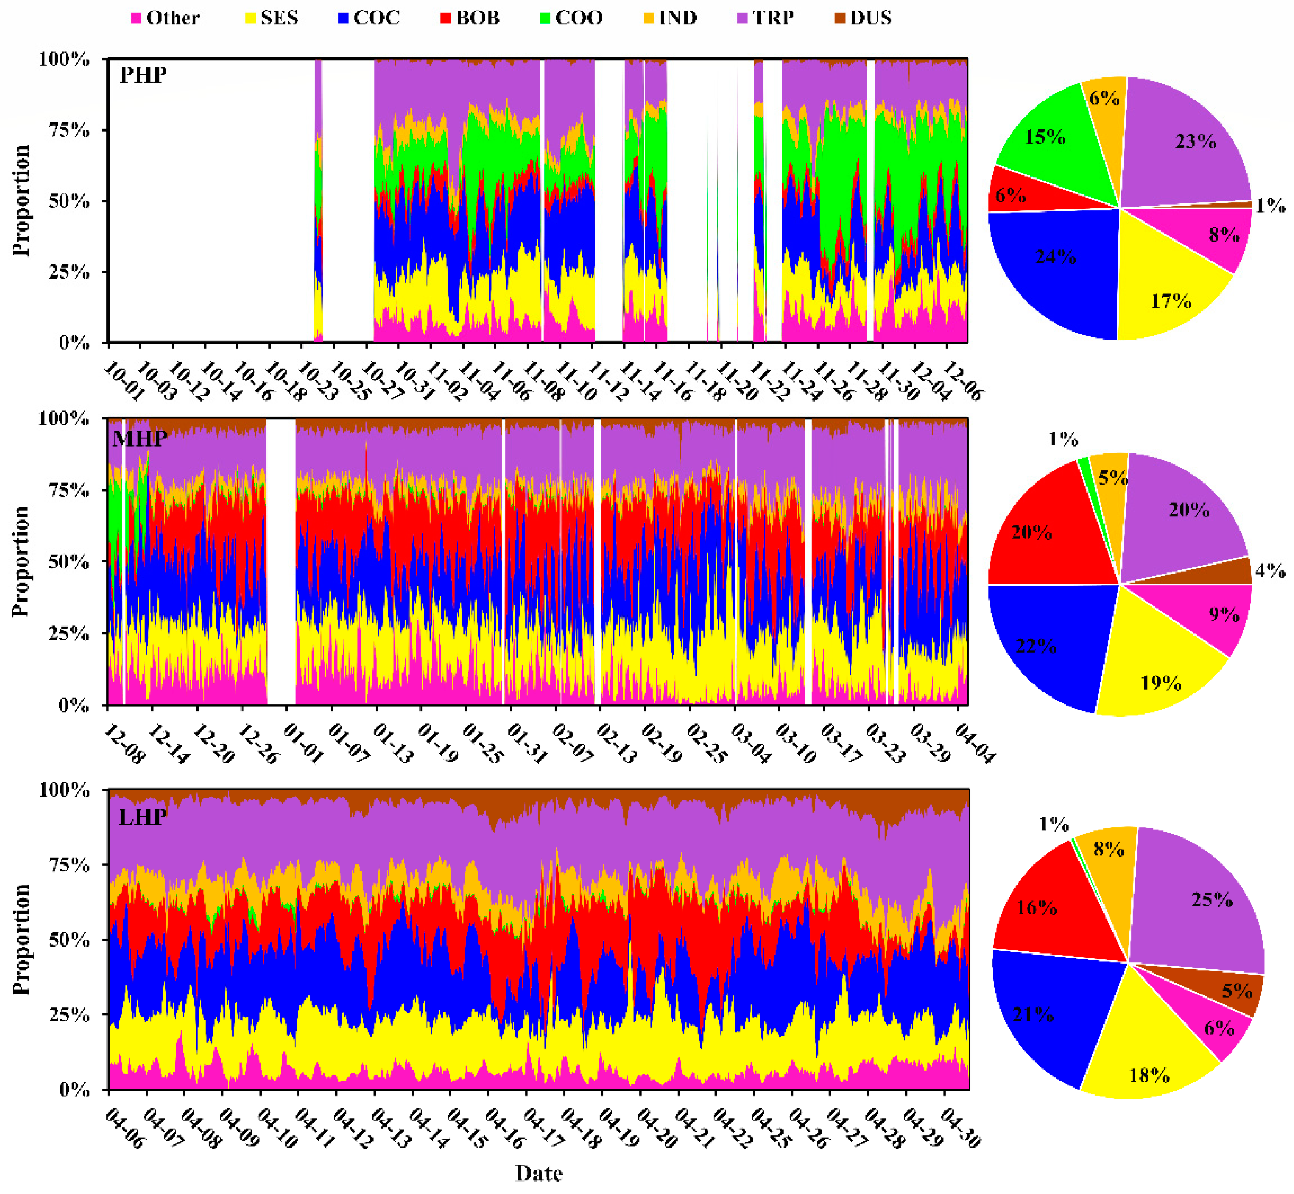1294x1194 pixels.
Task: Click the brown DUS legend swatch
Action: [x=840, y=19]
